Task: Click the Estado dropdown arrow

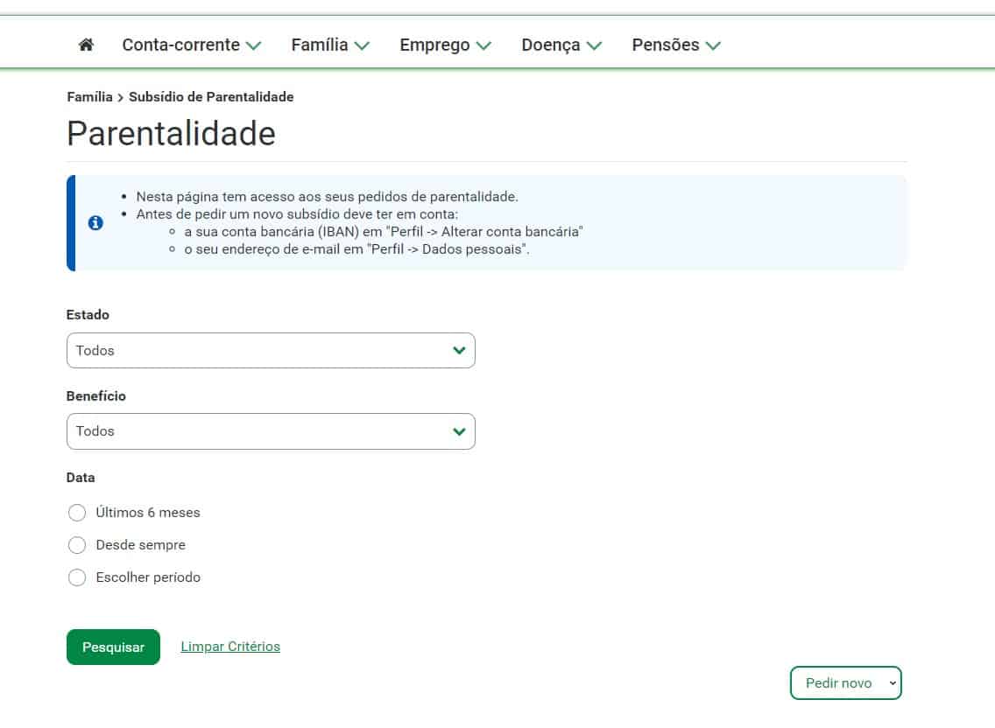Action: [x=458, y=350]
